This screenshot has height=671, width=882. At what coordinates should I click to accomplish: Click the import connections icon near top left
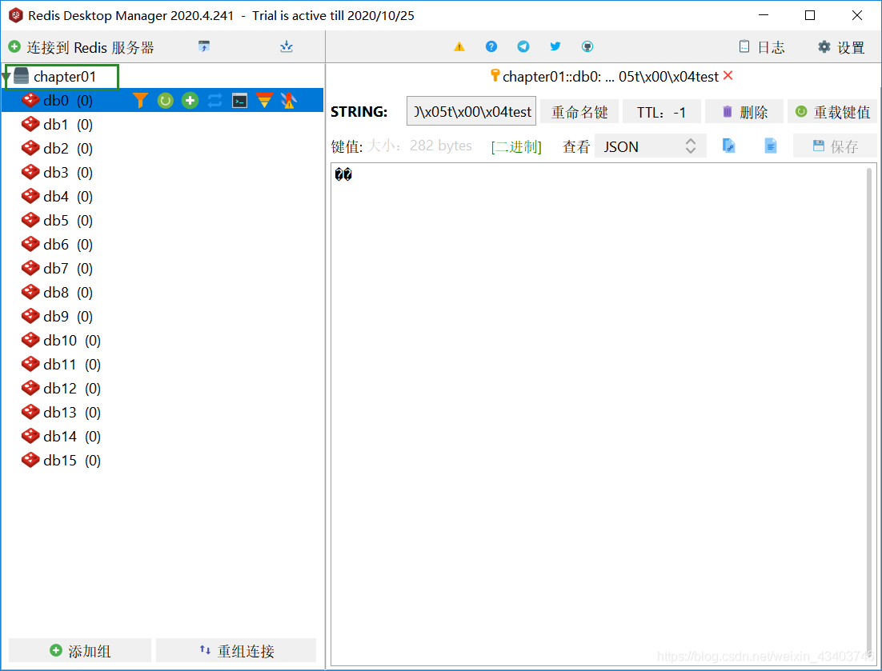(x=286, y=46)
